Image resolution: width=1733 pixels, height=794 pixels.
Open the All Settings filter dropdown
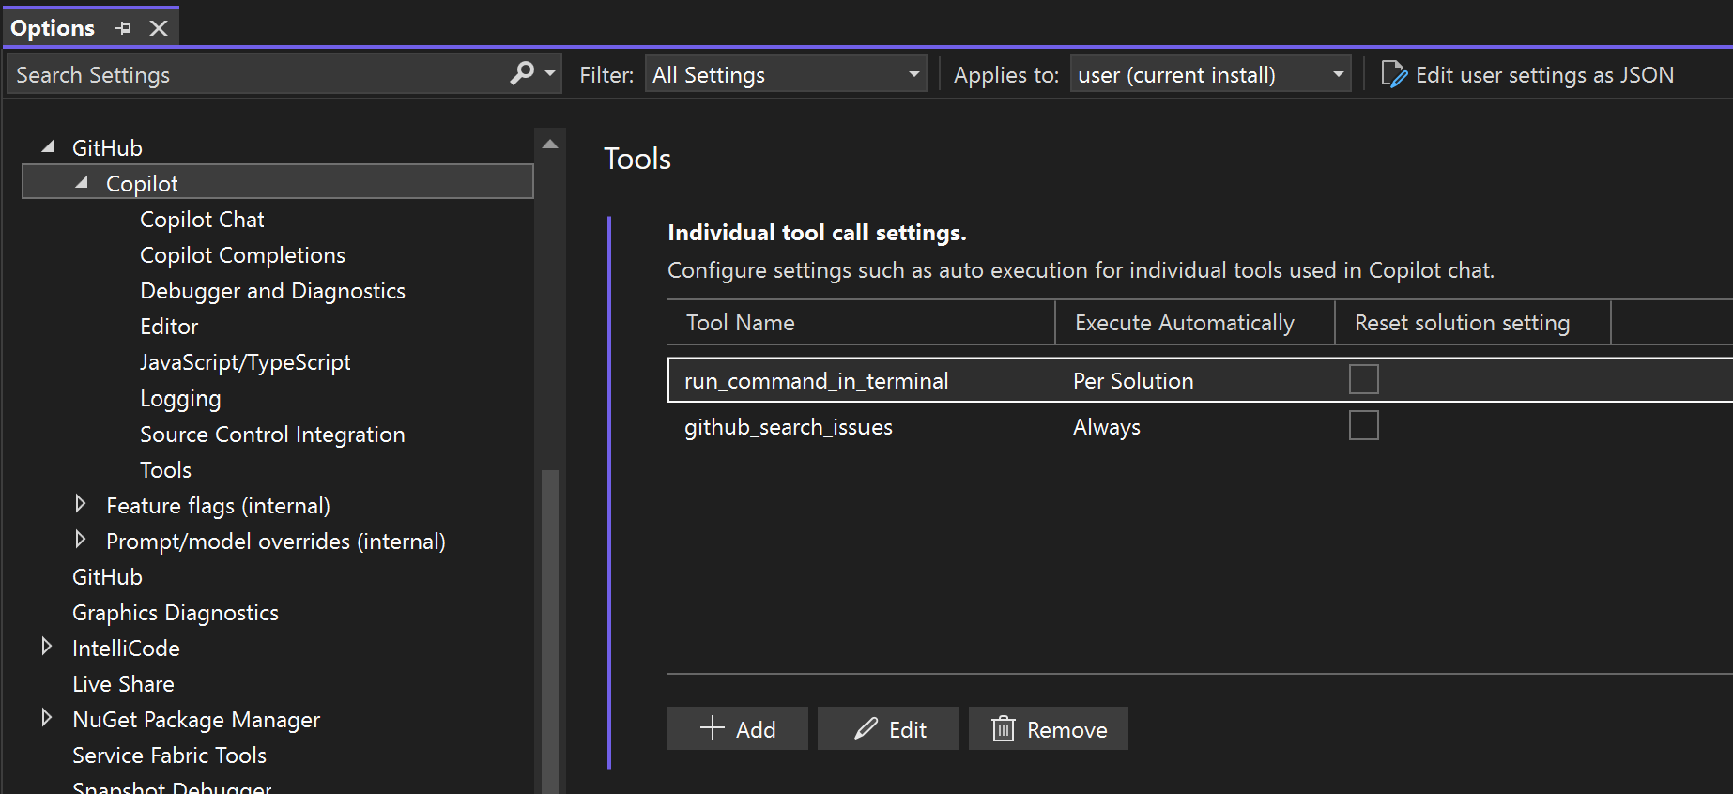(785, 74)
